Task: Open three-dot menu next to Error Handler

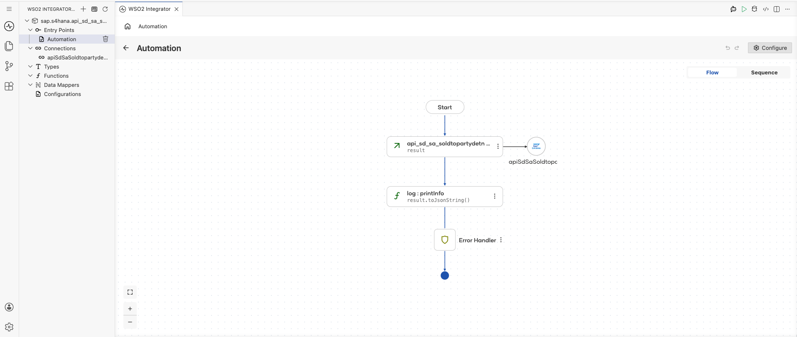Action: click(x=501, y=240)
